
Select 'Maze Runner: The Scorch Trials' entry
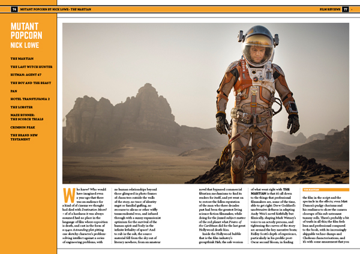pyautogui.click(x=26, y=117)
